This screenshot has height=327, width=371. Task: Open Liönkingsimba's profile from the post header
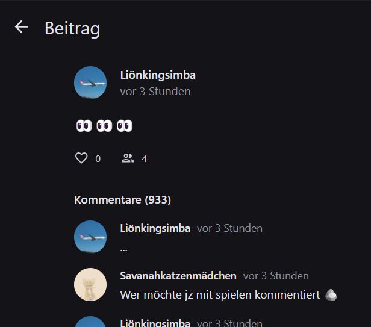[x=158, y=75]
